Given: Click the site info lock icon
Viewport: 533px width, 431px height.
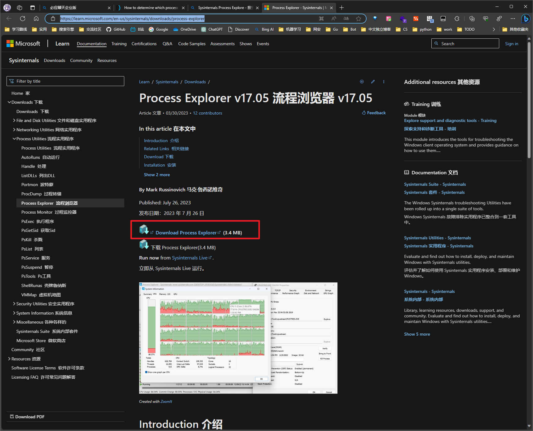Looking at the screenshot, I should tap(53, 19).
